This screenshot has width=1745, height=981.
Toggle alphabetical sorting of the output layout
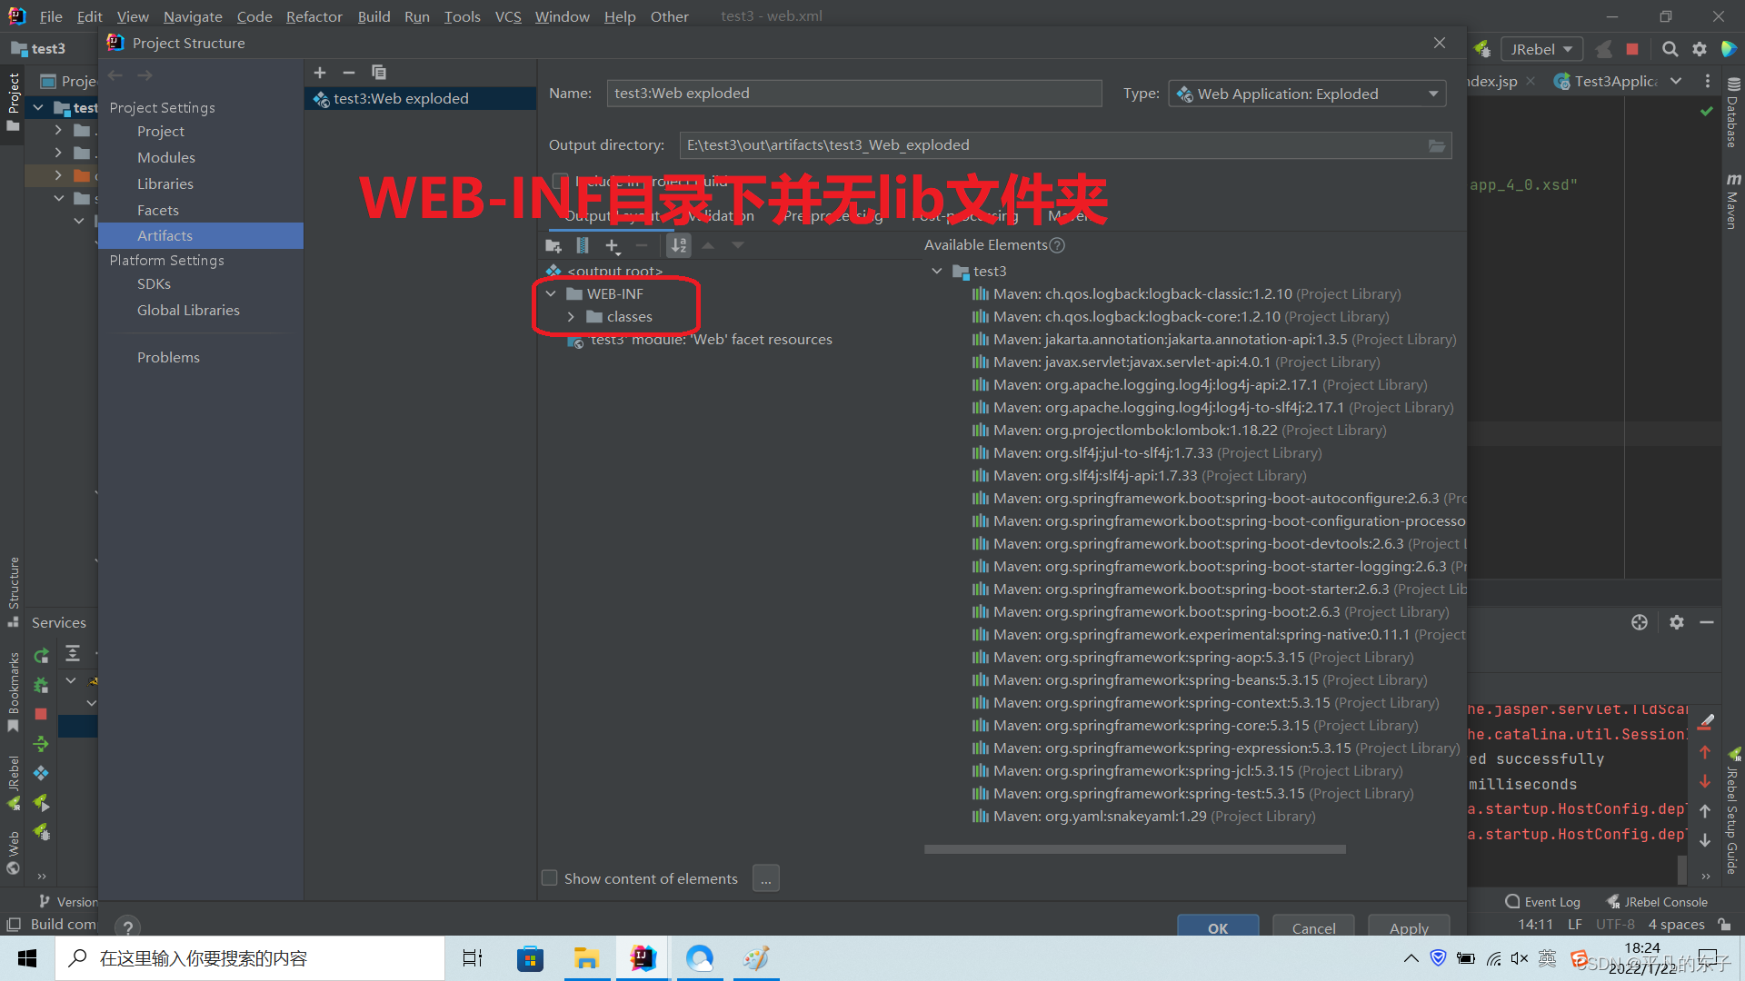point(678,245)
